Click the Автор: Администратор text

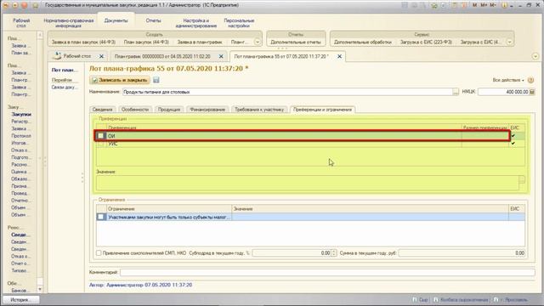[x=140, y=285]
